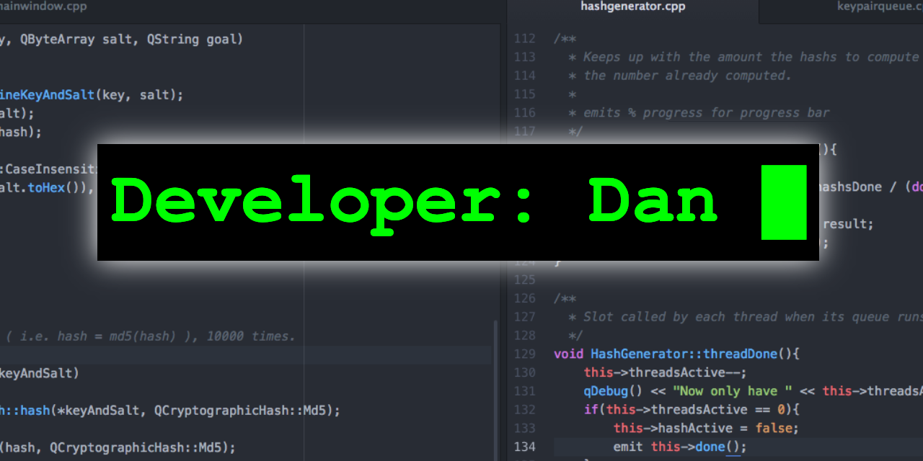This screenshot has height=461, width=923.
Task: Click the 'threadDone' function name
Action: click(740, 354)
